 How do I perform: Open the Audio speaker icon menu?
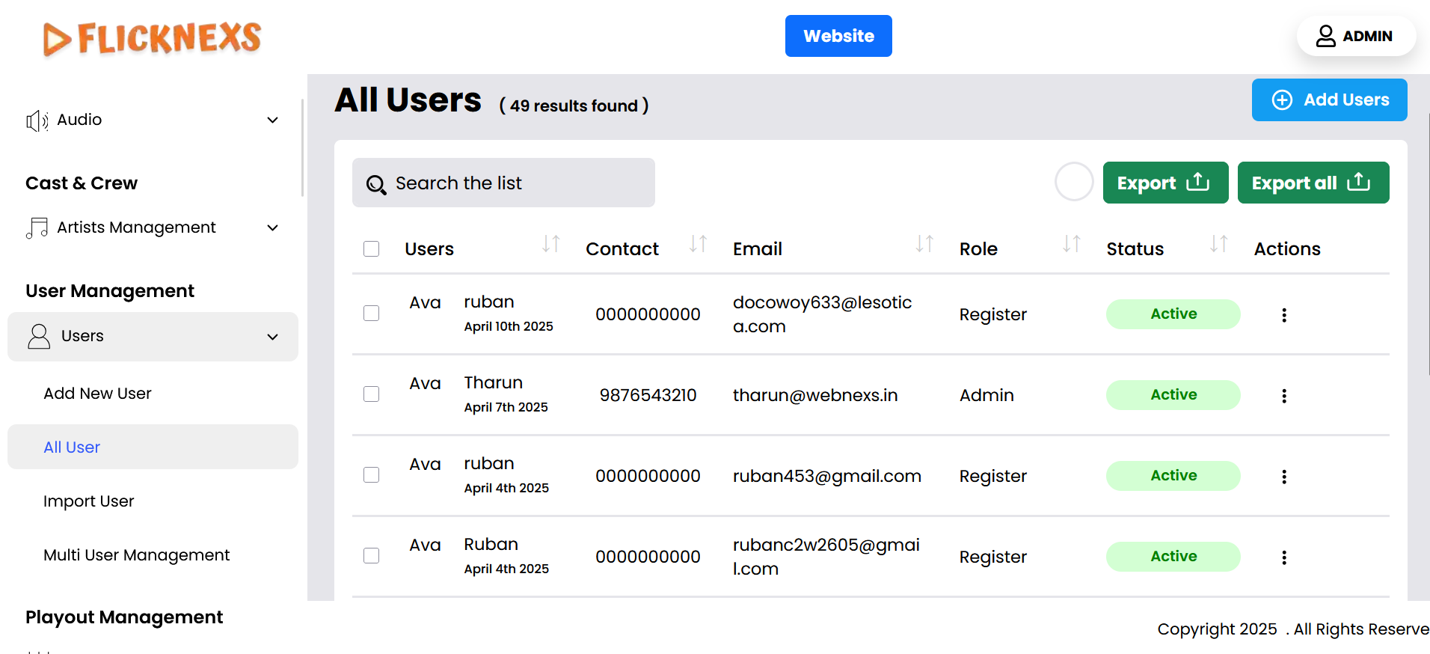[x=37, y=120]
